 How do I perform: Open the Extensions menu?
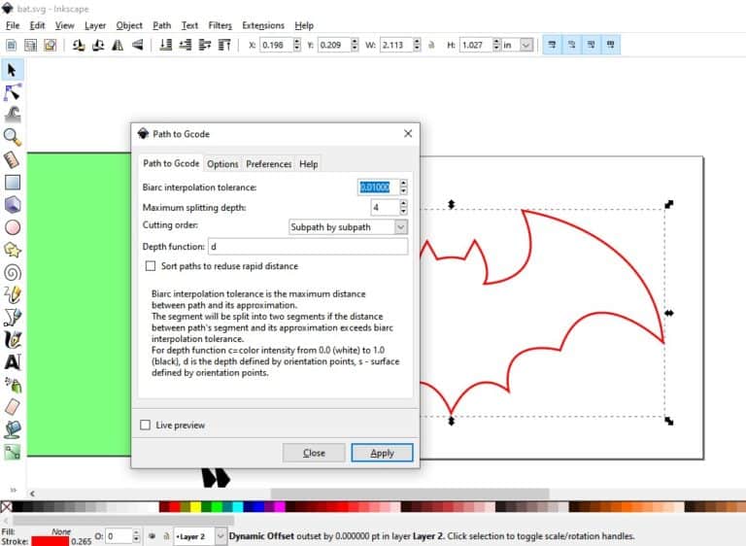click(263, 25)
